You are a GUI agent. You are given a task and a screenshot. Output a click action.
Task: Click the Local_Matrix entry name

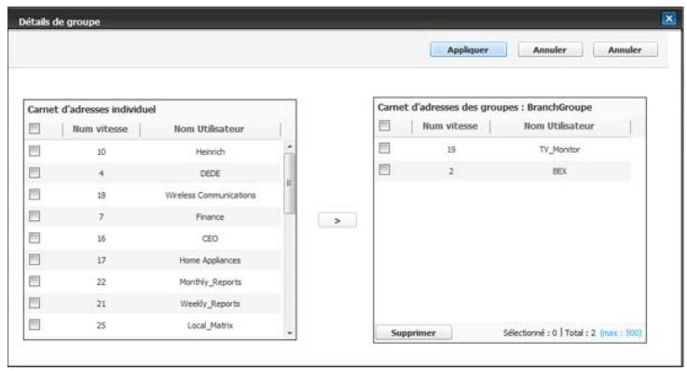coord(211,325)
